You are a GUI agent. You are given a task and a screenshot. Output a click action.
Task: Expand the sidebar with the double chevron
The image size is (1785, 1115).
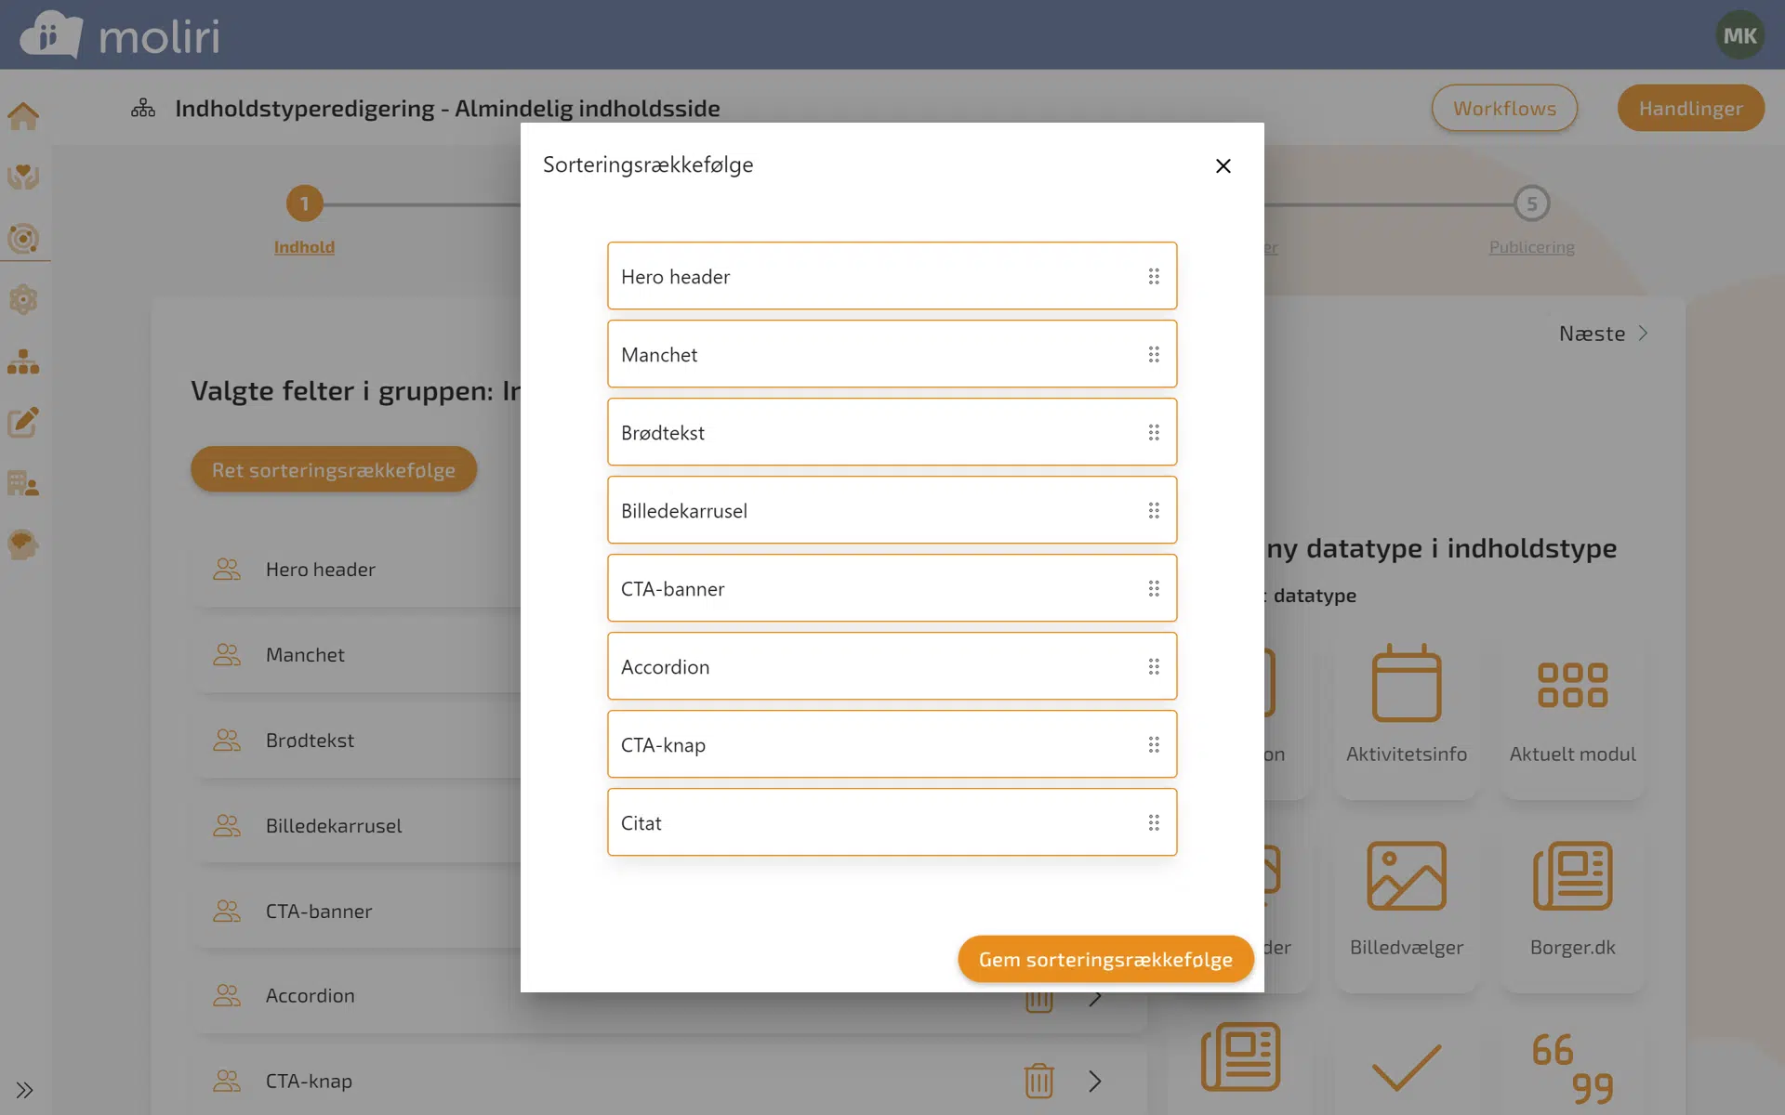click(x=24, y=1090)
